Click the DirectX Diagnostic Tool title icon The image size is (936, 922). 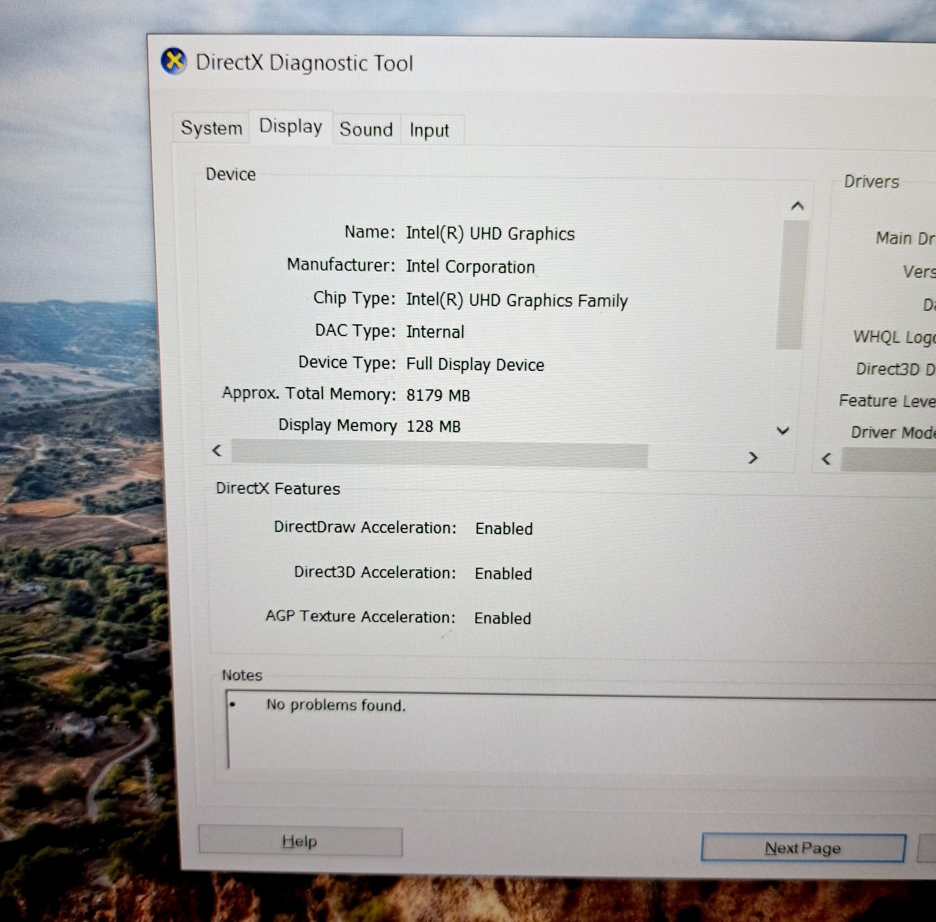point(174,61)
